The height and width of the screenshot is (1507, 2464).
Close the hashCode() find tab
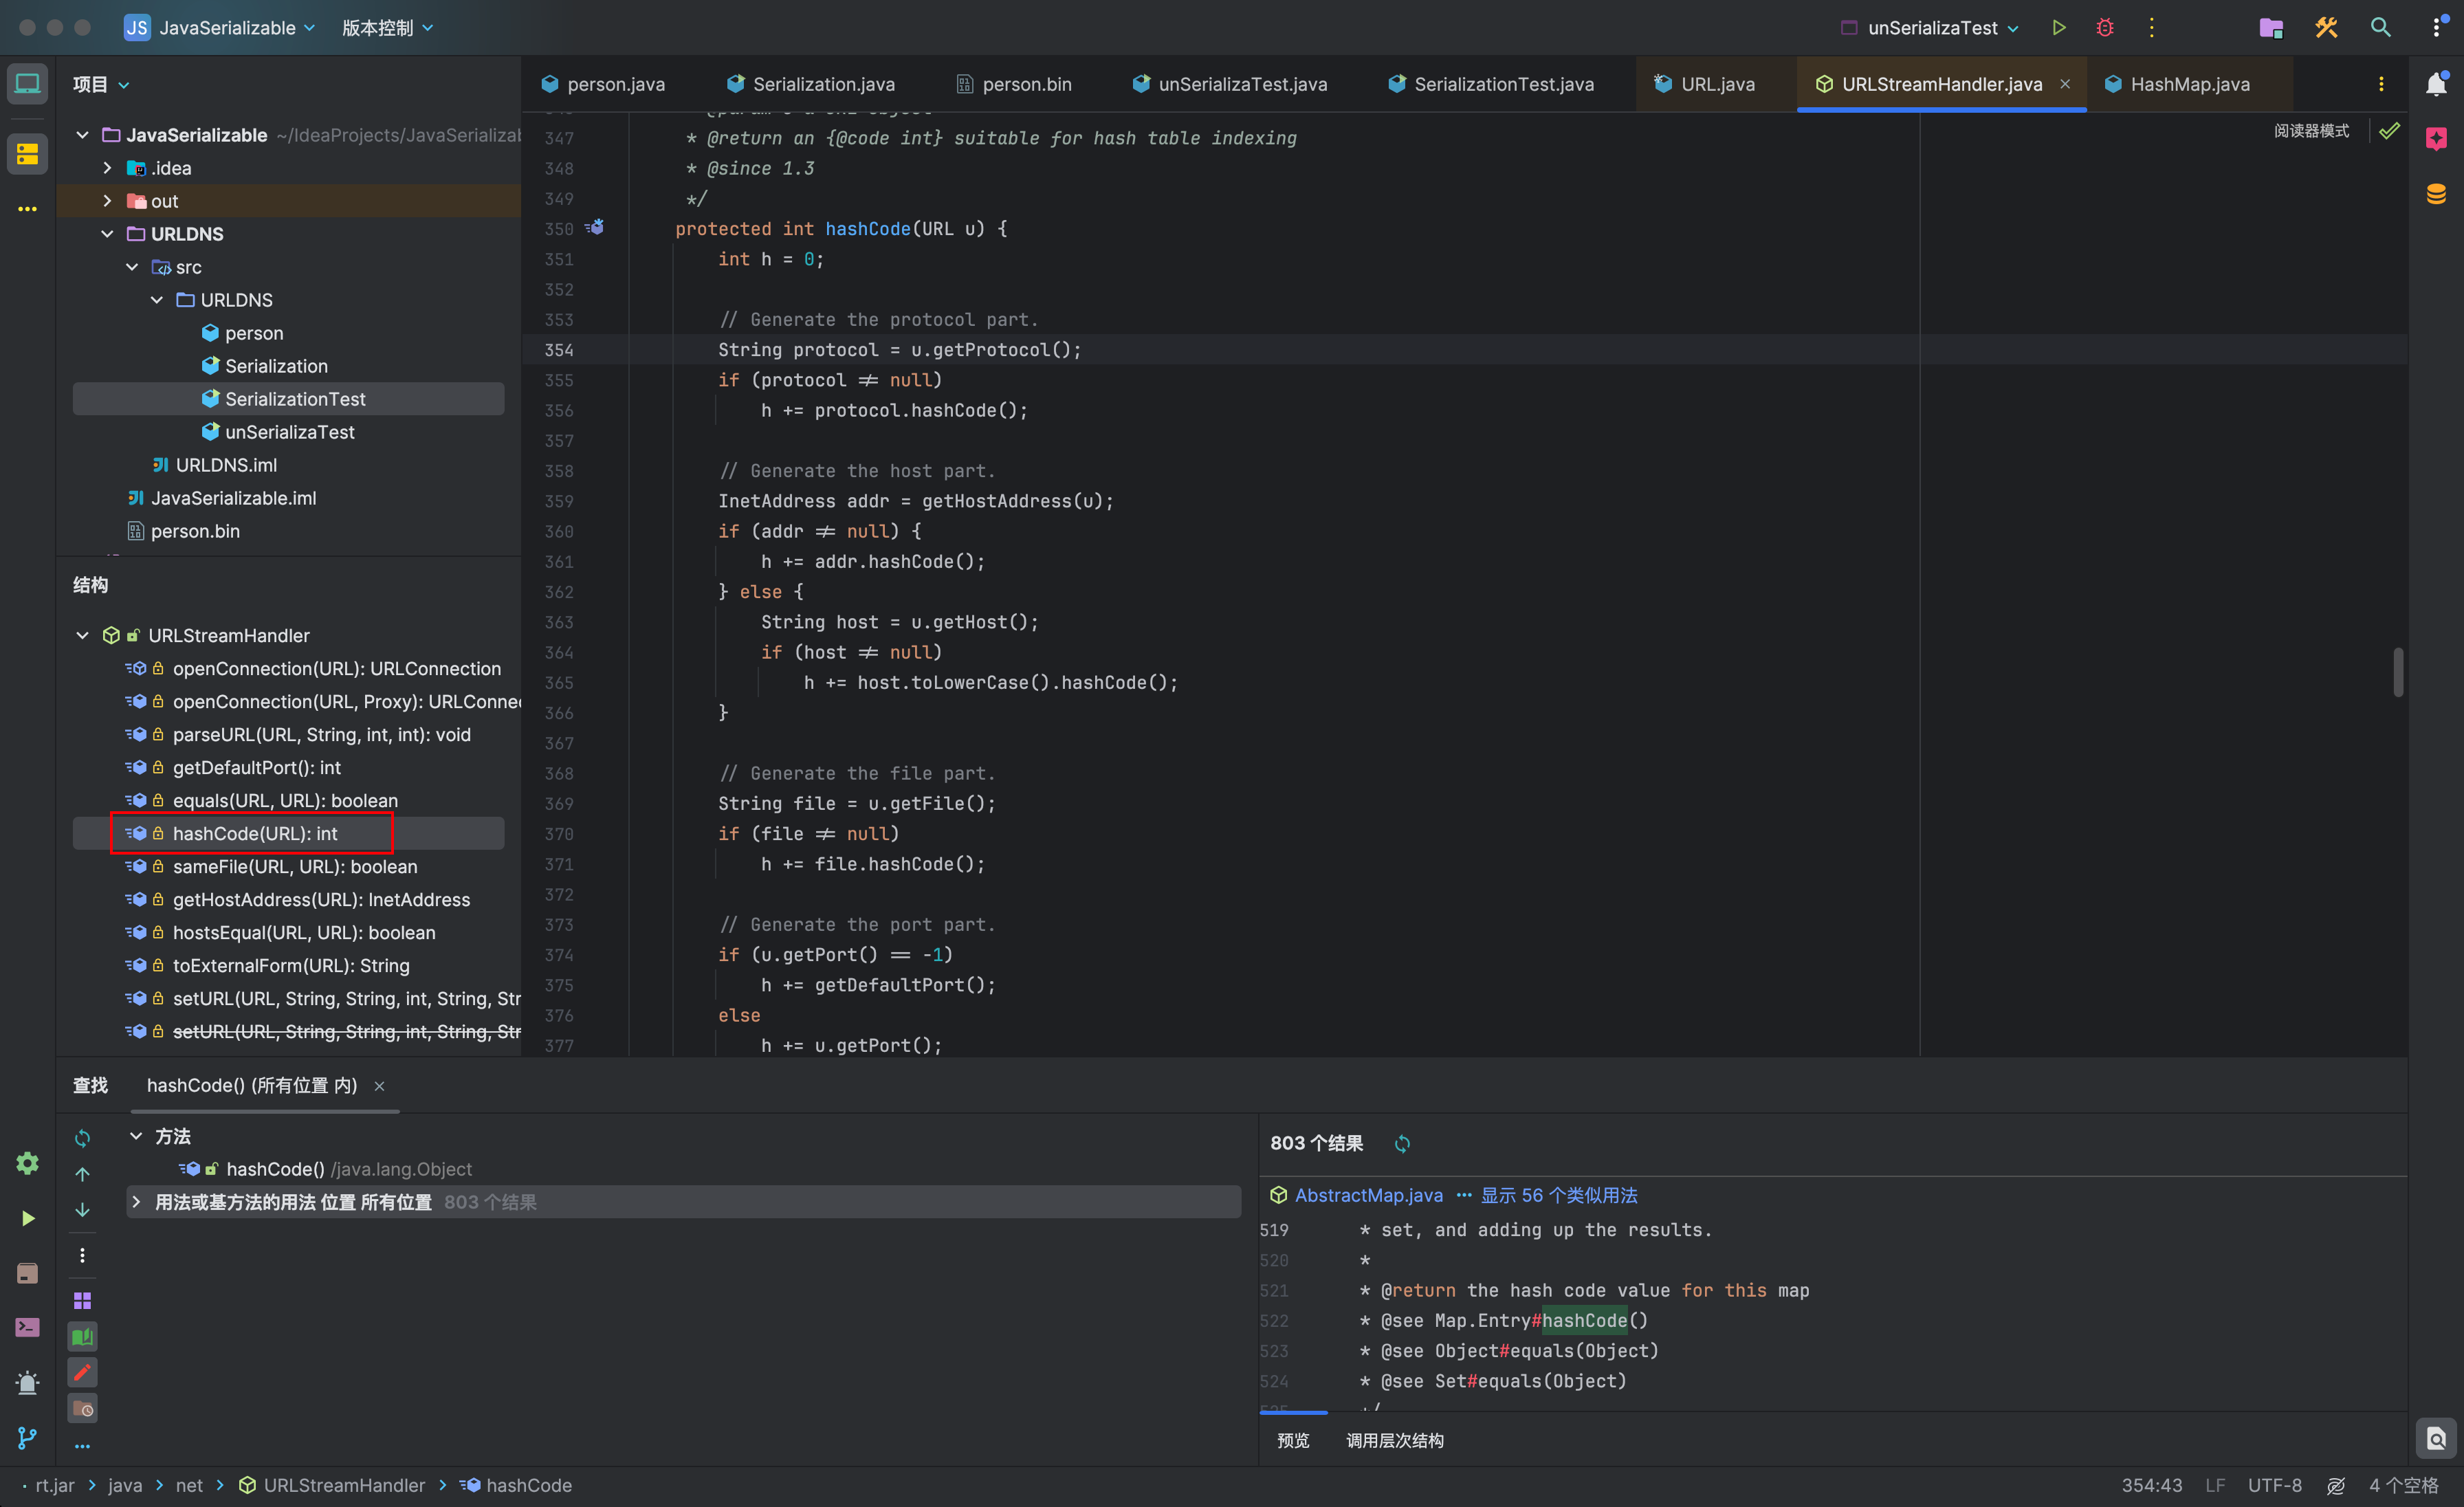[x=379, y=1085]
